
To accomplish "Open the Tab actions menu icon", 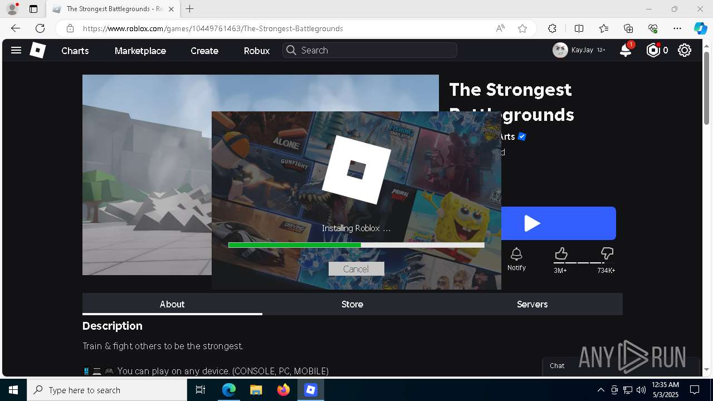I will click(33, 9).
